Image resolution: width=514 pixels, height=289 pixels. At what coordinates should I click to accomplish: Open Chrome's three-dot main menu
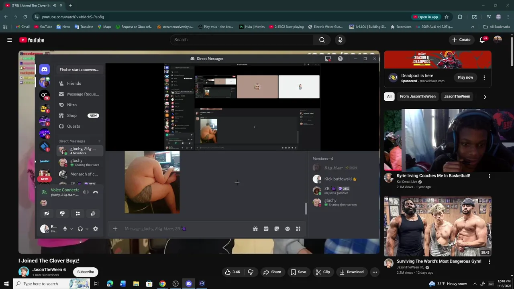(x=508, y=17)
